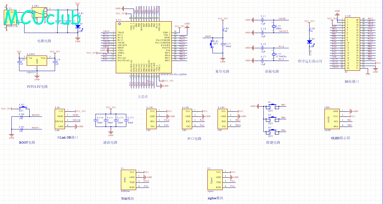383x204 pixels.
Task: Click the S_Y2 32.768KHz crystal symbol
Action: [x=274, y=55]
